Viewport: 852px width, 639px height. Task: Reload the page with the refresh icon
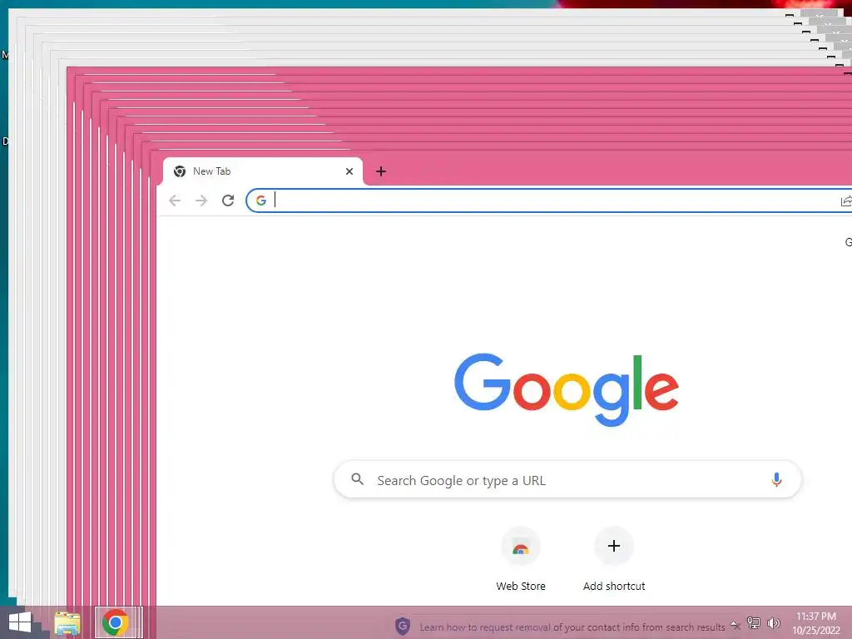coord(228,201)
